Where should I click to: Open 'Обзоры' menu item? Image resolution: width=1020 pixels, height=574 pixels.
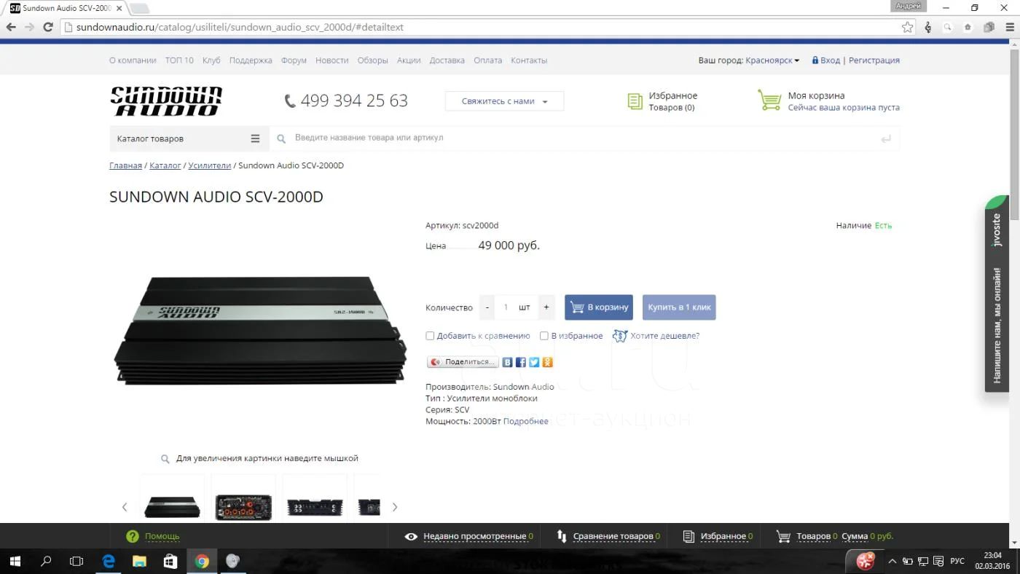[x=373, y=60]
